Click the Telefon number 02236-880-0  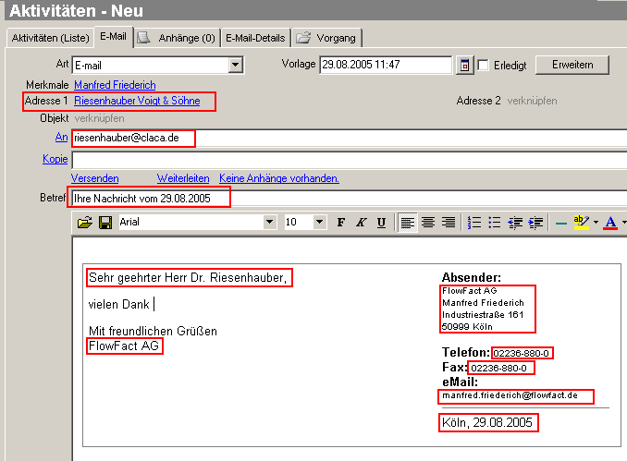(x=521, y=353)
